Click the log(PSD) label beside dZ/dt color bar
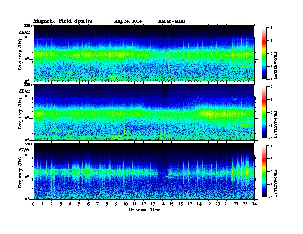Viewport: 303px width, 234px height. (x=276, y=184)
